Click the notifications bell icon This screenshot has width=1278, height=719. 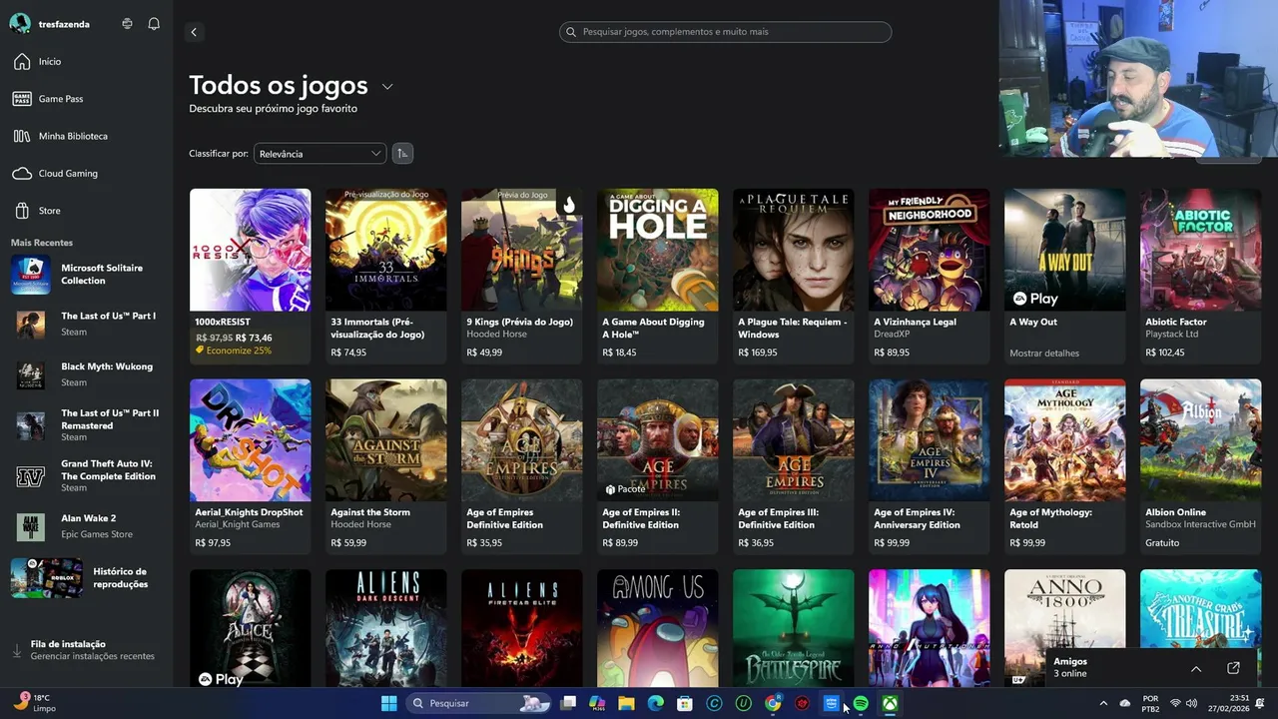pyautogui.click(x=154, y=24)
